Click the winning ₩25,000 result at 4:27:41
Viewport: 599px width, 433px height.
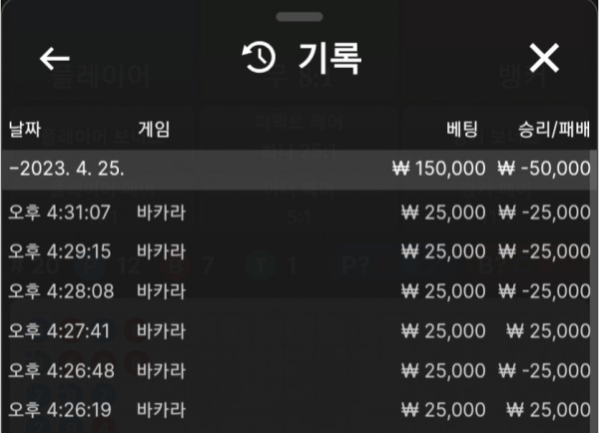[x=548, y=330]
